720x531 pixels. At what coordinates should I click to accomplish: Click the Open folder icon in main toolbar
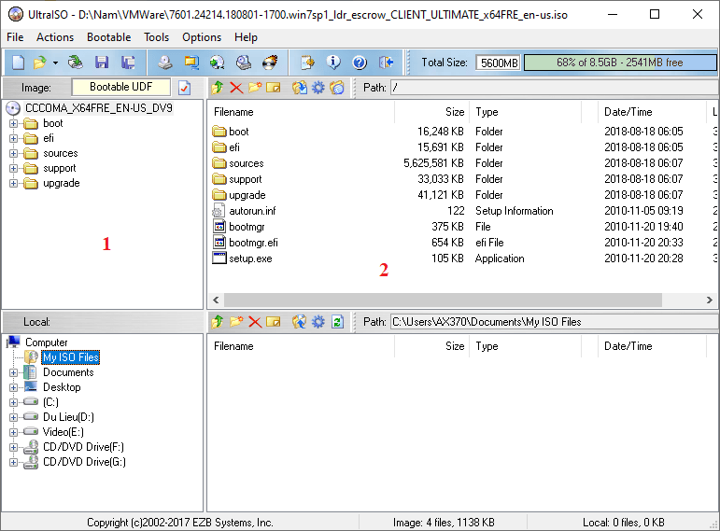40,63
